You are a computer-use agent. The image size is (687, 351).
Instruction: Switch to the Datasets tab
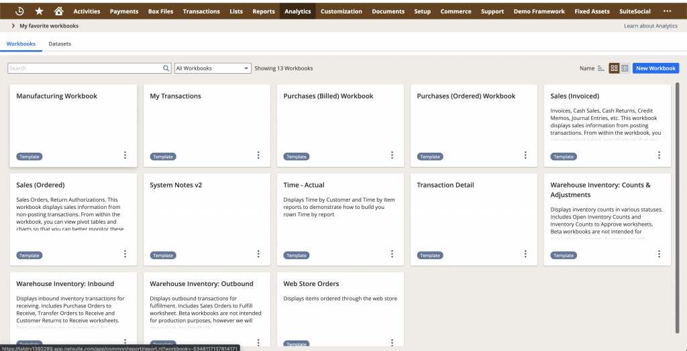point(60,44)
